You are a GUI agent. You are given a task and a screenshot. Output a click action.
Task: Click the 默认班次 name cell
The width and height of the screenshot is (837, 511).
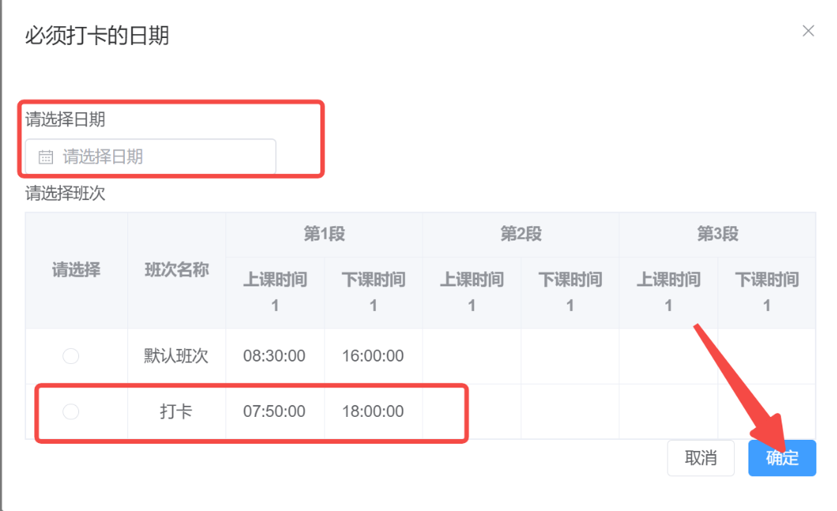pos(176,356)
